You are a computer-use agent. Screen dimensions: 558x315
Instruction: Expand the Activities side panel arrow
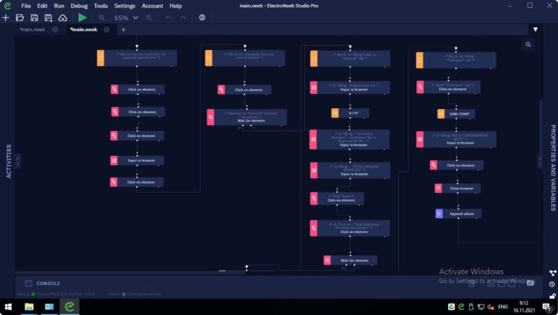(18, 161)
